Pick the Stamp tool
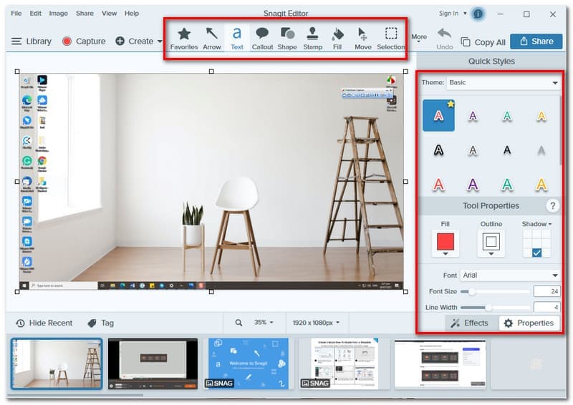The height and width of the screenshot is (405, 573). click(313, 38)
